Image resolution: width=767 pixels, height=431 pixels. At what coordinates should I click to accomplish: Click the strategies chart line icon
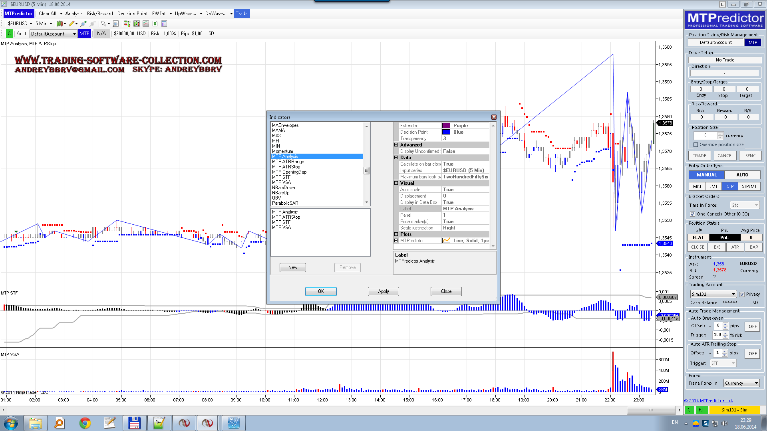146,24
